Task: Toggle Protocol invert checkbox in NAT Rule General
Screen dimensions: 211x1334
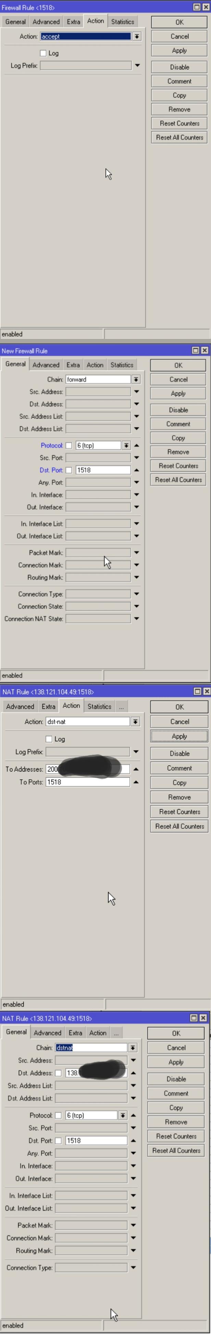Action: [x=59, y=1115]
